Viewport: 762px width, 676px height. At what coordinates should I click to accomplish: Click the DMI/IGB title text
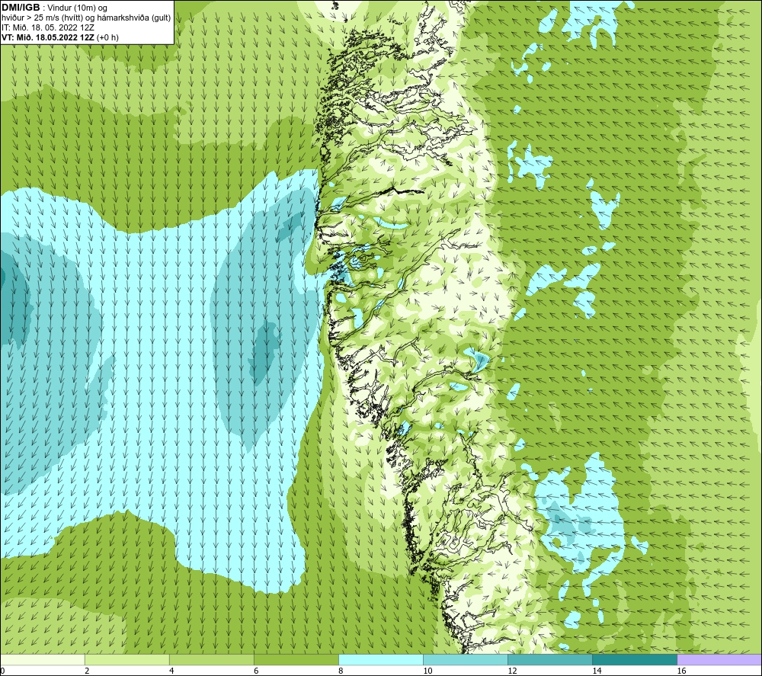click(21, 8)
